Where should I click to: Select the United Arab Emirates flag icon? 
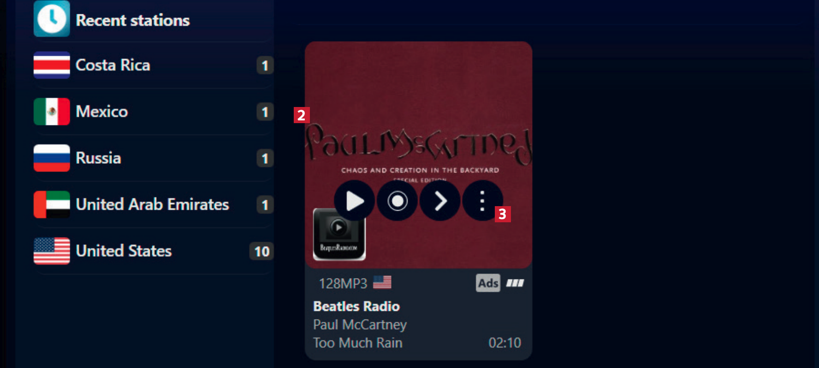point(52,204)
